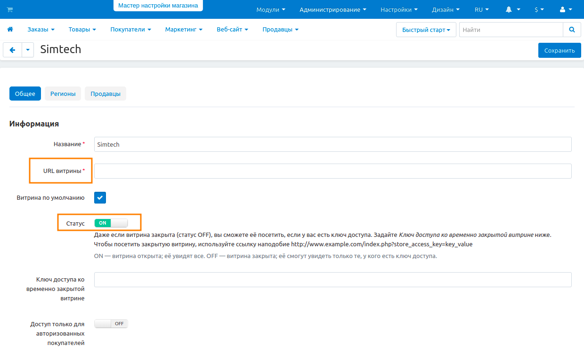Open the RU language dropdown
Image resolution: width=584 pixels, height=353 pixels.
tap(481, 9)
